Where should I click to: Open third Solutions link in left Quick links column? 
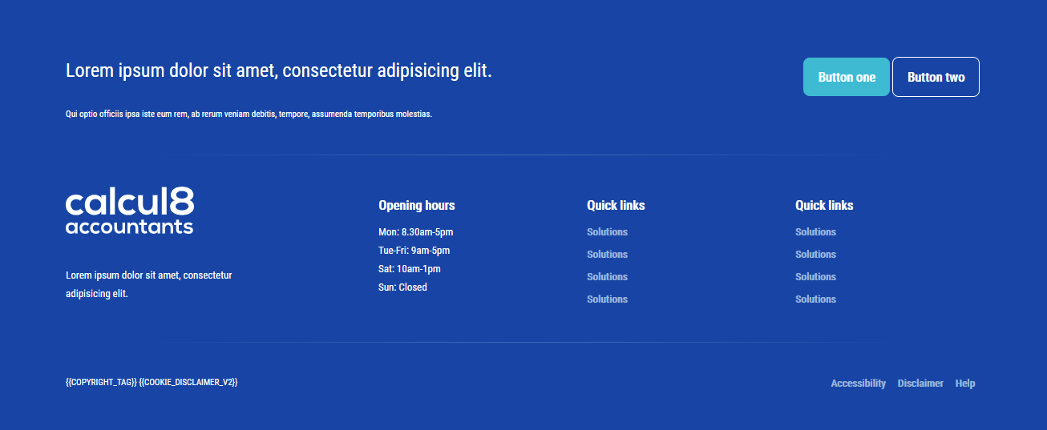click(607, 277)
